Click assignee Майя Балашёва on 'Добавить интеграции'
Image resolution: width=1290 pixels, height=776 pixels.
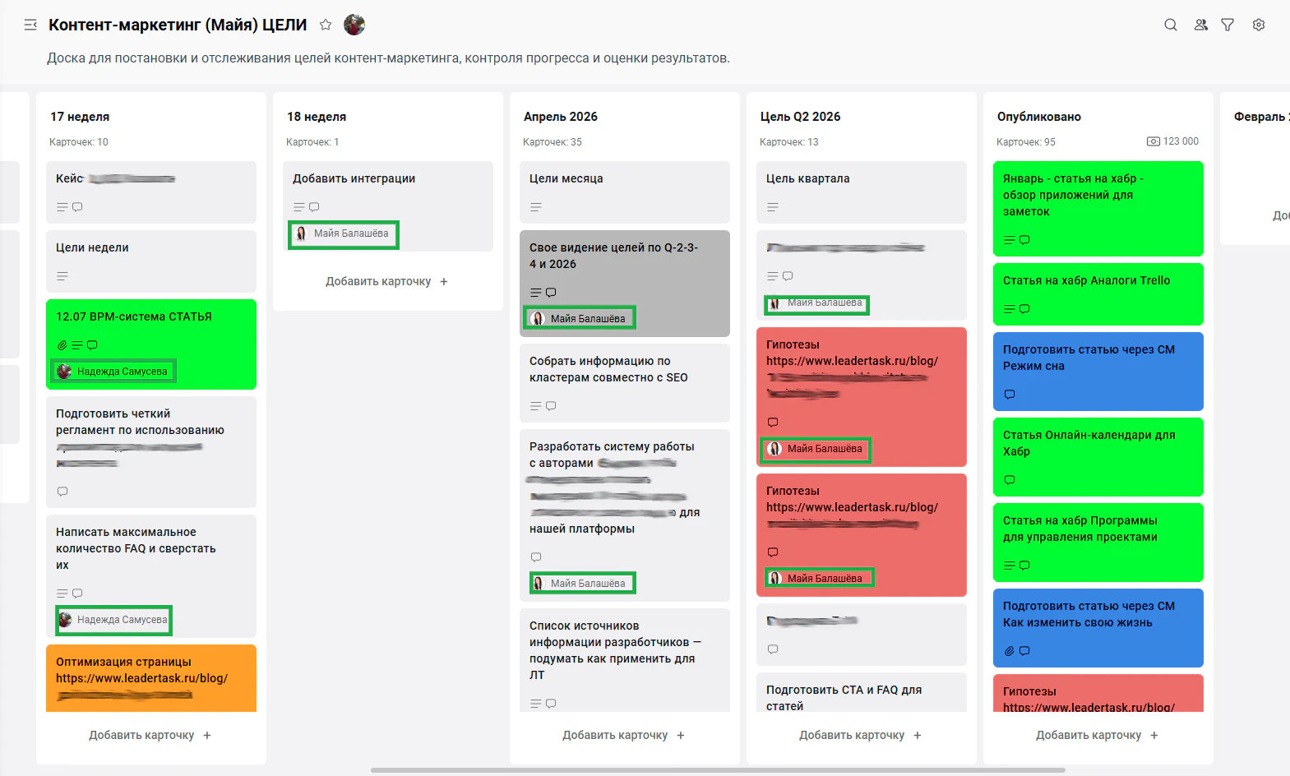click(344, 233)
